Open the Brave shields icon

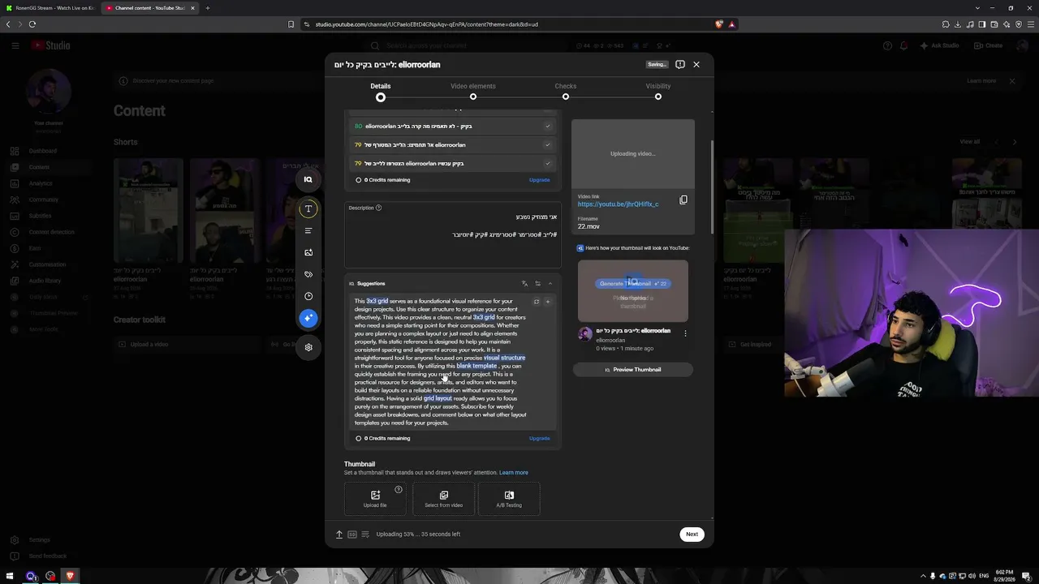pyautogui.click(x=719, y=24)
